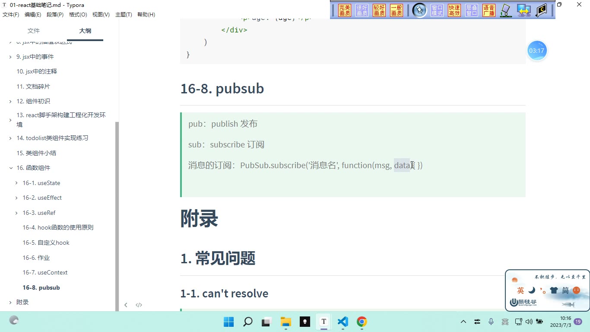This screenshot has width=590, height=332.
Task: Toggle taskbar 英 IME indicator
Action: point(505,322)
